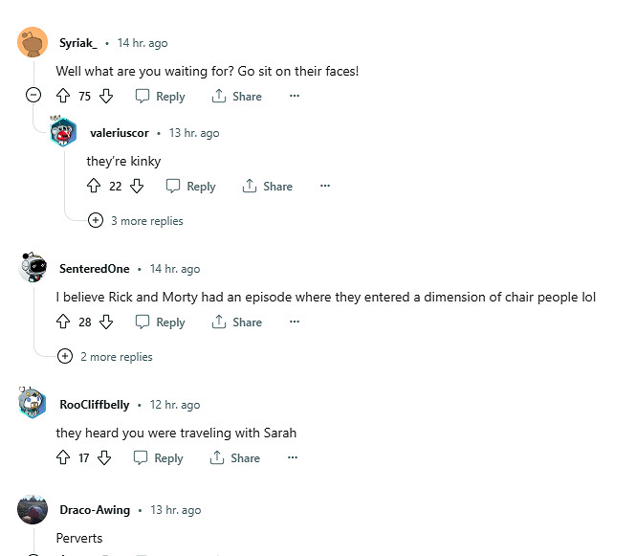Downvote Syriak_'s comment
The image size is (636, 556).
[x=106, y=96]
